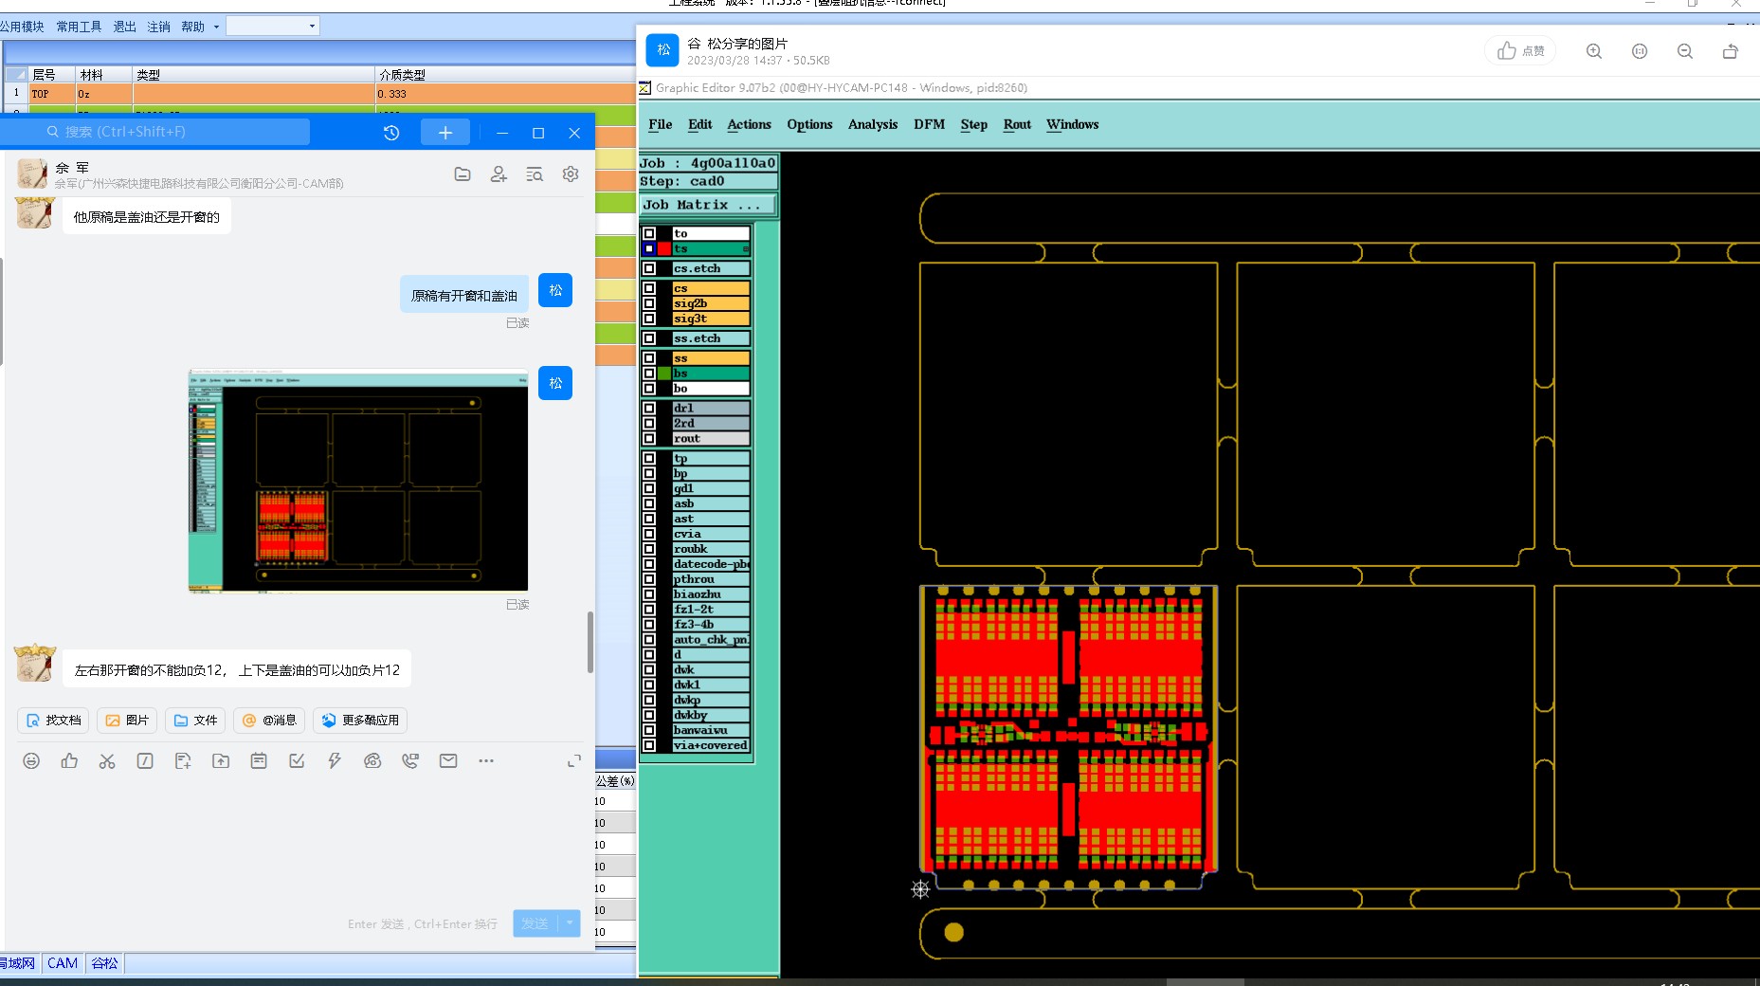1760x986 pixels.
Task: Toggle checkbox for layer 'to'
Action: click(649, 233)
